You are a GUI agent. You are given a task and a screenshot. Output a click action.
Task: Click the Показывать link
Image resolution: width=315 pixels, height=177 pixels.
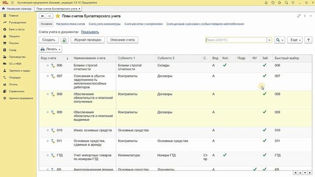point(90,32)
